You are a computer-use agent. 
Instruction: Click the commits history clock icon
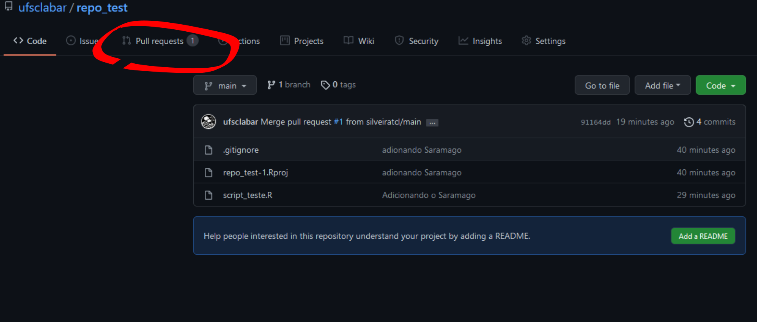click(x=689, y=122)
